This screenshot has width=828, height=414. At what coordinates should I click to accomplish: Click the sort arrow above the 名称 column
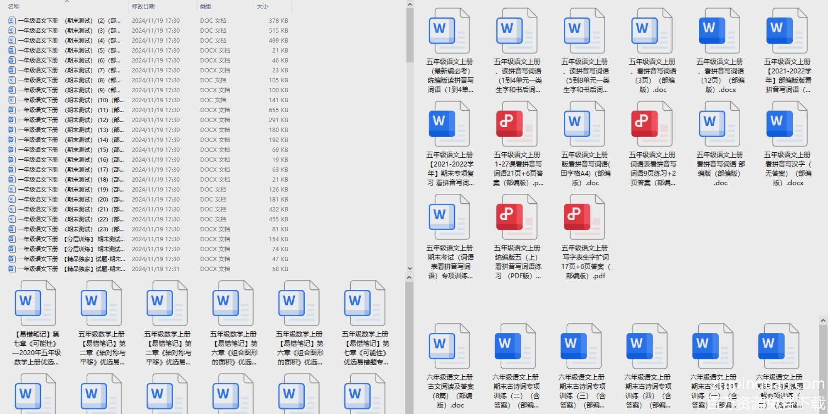(67, 2)
